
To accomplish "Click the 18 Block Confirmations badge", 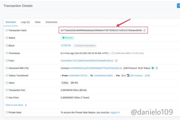I will (x=85, y=46).
